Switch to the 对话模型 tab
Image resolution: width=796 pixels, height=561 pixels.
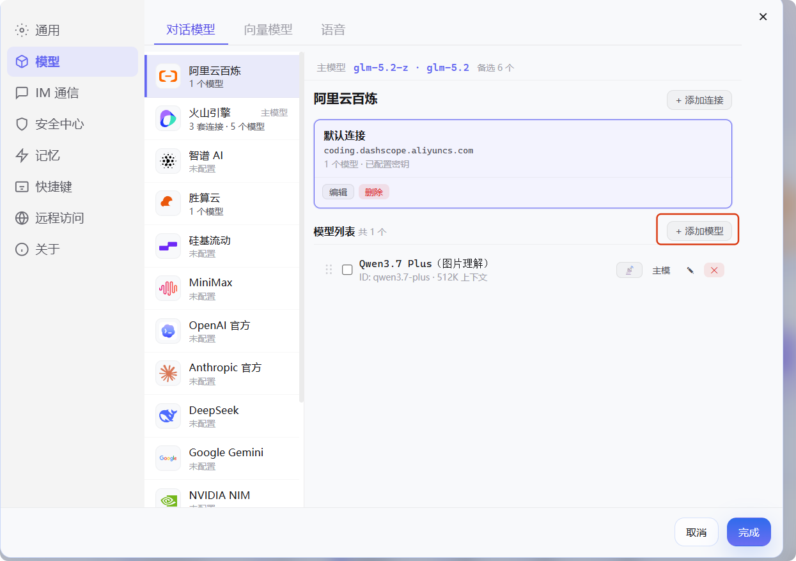pos(191,29)
